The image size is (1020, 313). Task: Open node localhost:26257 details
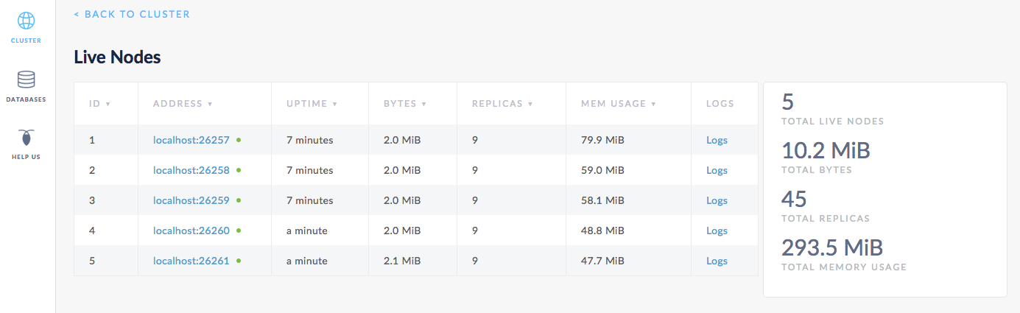tap(191, 140)
